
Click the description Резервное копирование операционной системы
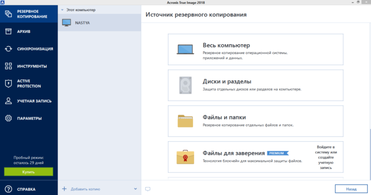(x=245, y=55)
